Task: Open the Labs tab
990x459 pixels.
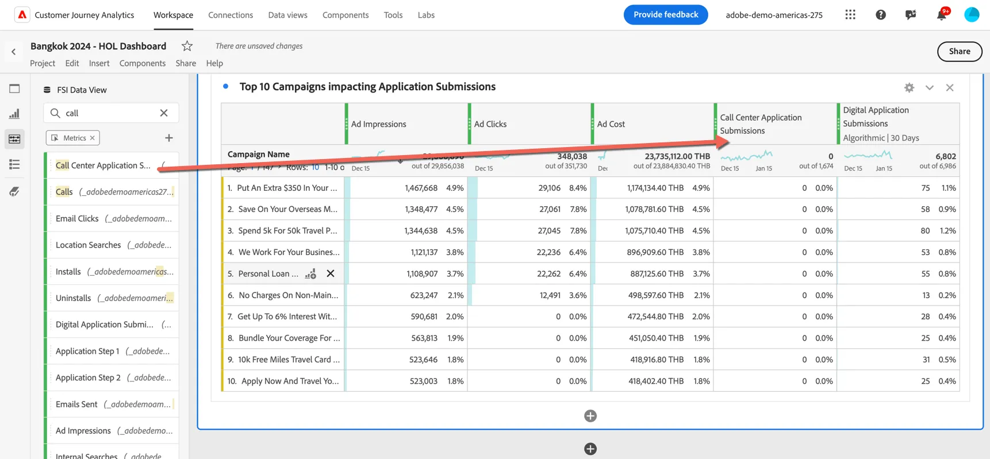Action: pyautogui.click(x=426, y=15)
